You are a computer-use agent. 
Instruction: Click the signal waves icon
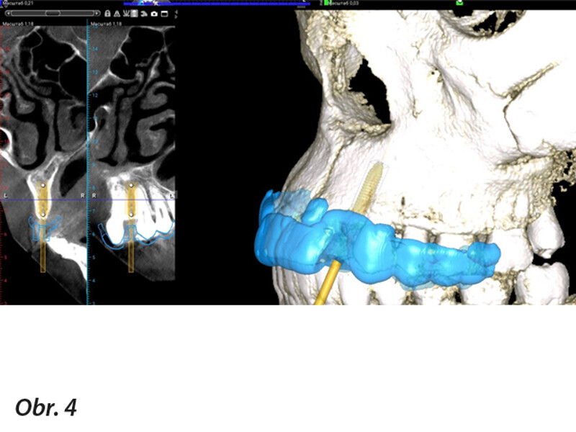tap(143, 14)
